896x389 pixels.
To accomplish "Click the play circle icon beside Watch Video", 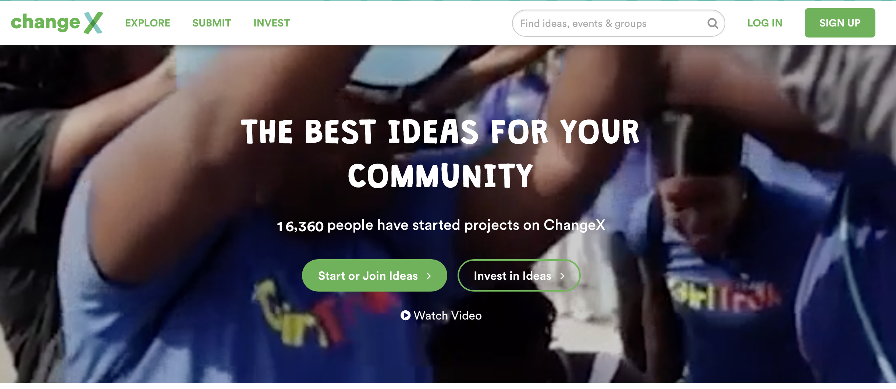I will point(405,315).
